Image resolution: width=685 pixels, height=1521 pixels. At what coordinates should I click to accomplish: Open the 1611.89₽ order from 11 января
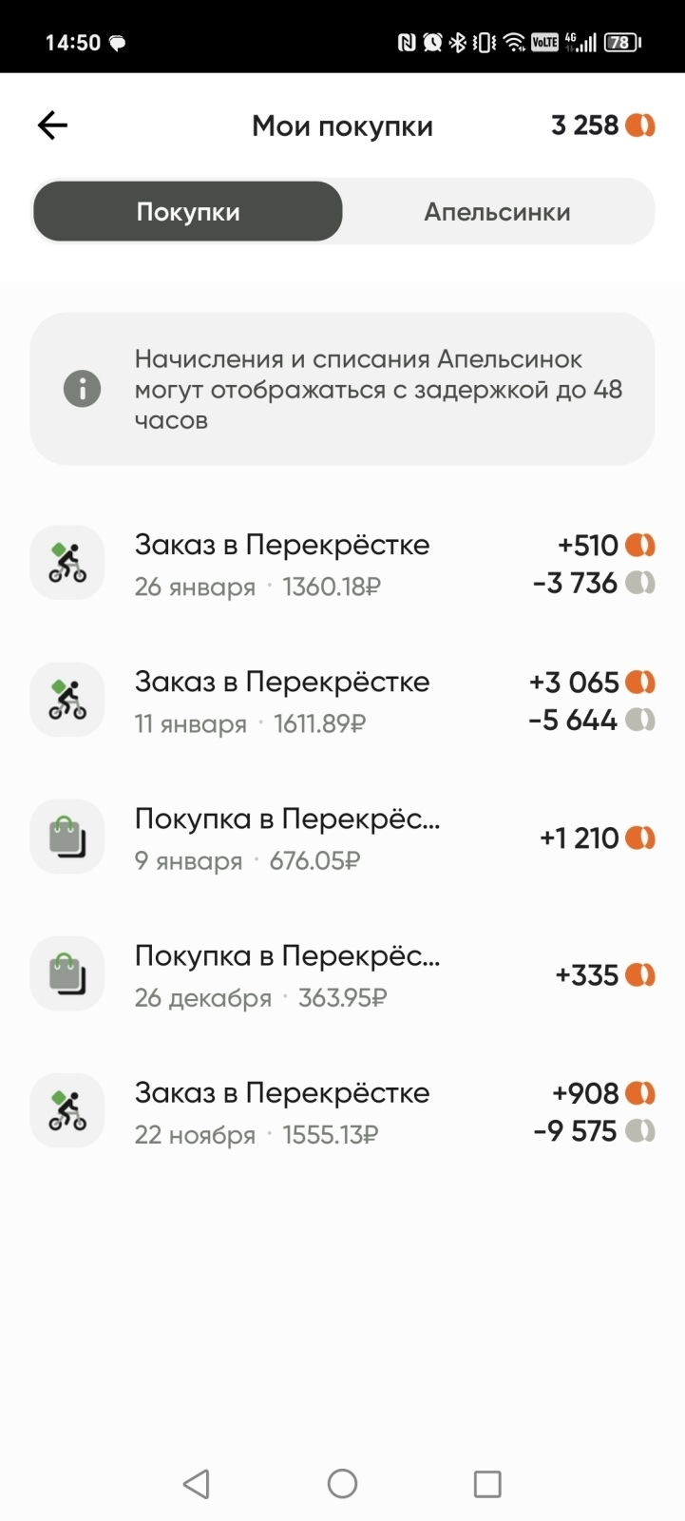click(282, 702)
